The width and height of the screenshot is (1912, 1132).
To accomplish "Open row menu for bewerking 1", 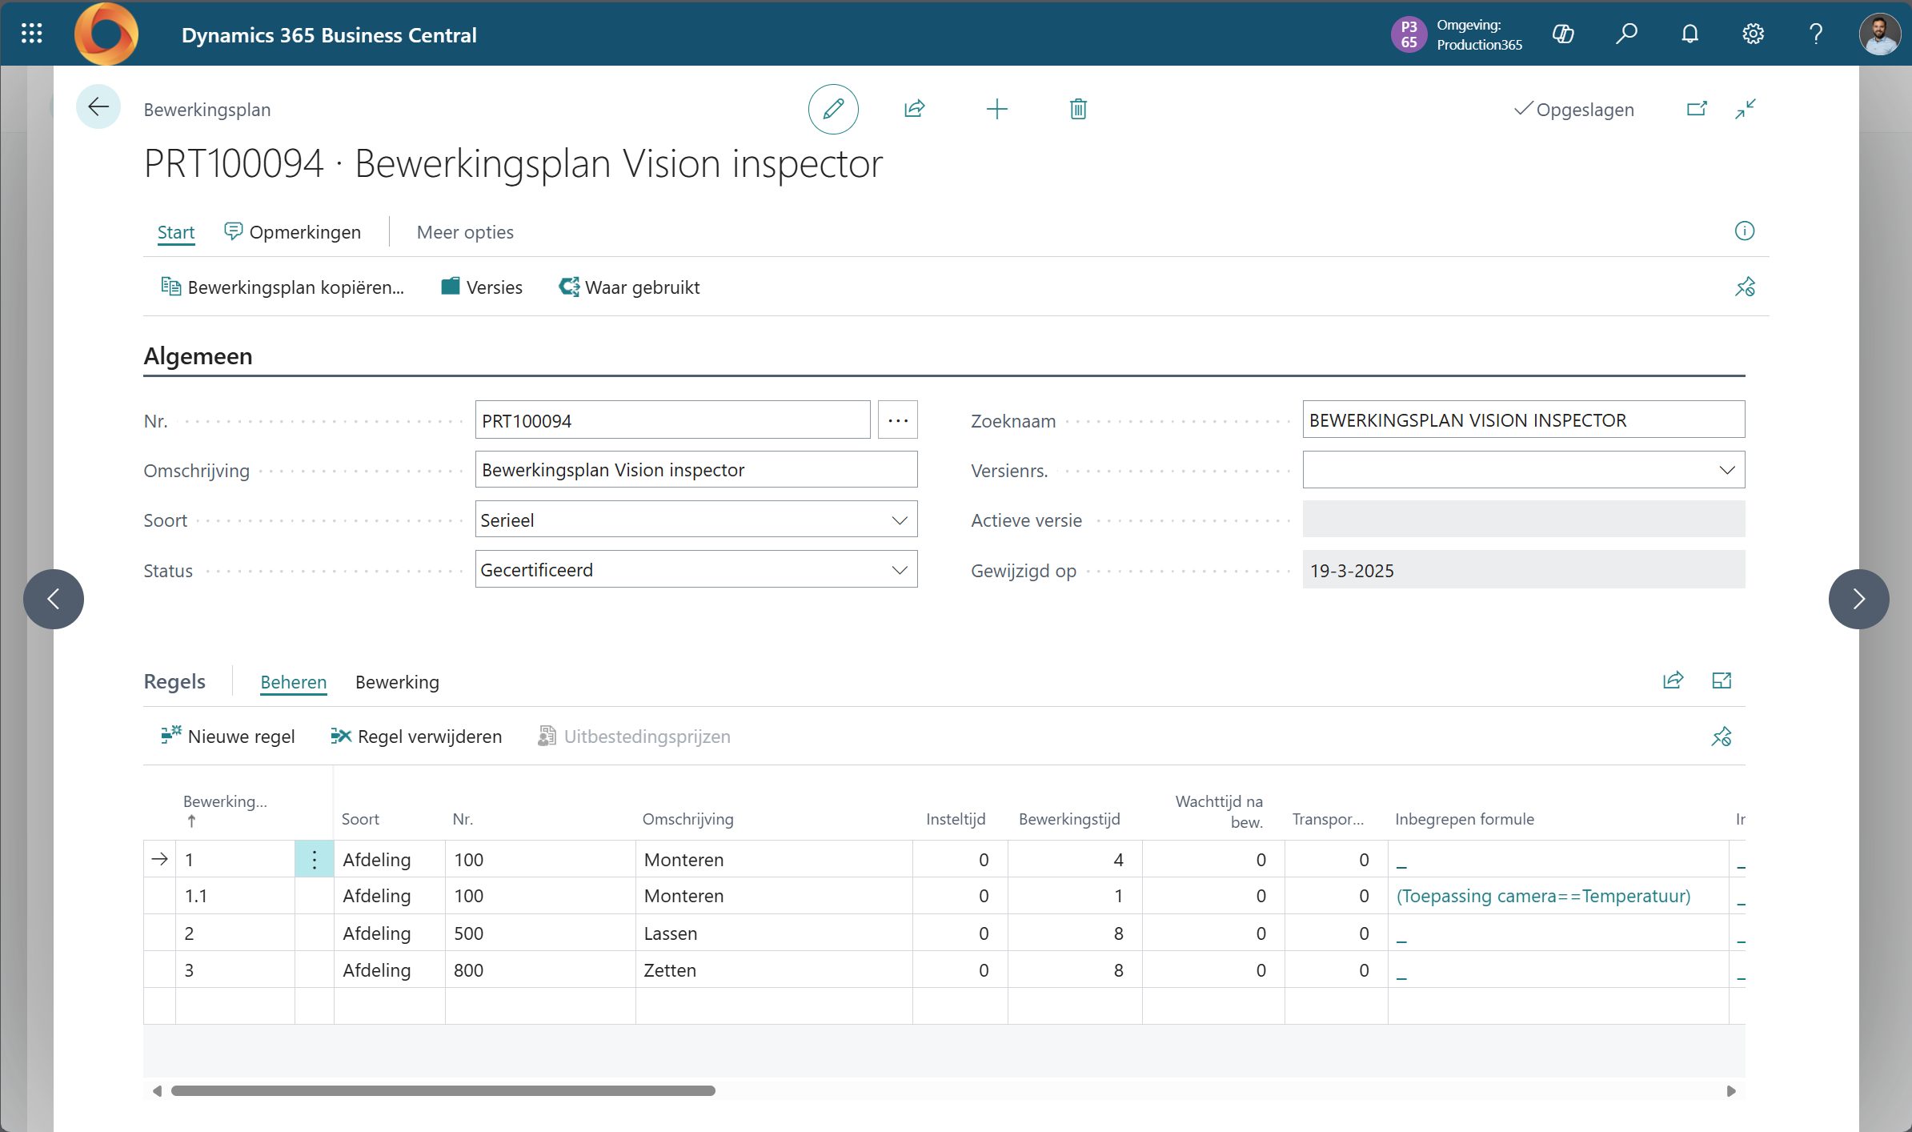I will point(315,860).
